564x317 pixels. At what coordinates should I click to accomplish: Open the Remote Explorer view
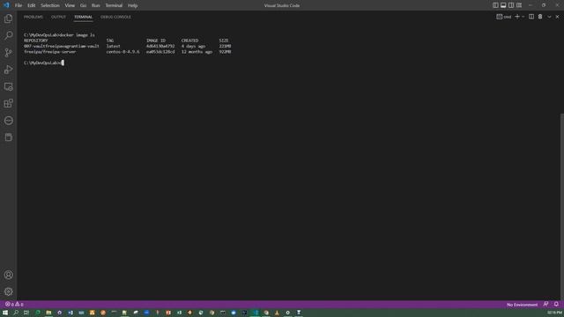(x=8, y=86)
